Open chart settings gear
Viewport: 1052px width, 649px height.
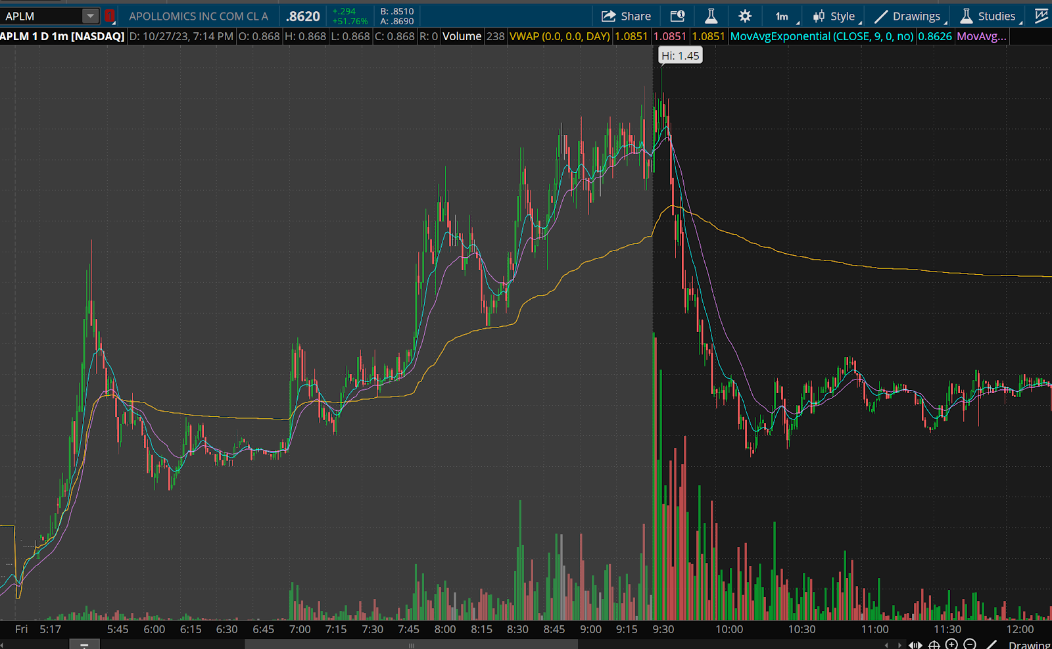(x=745, y=16)
